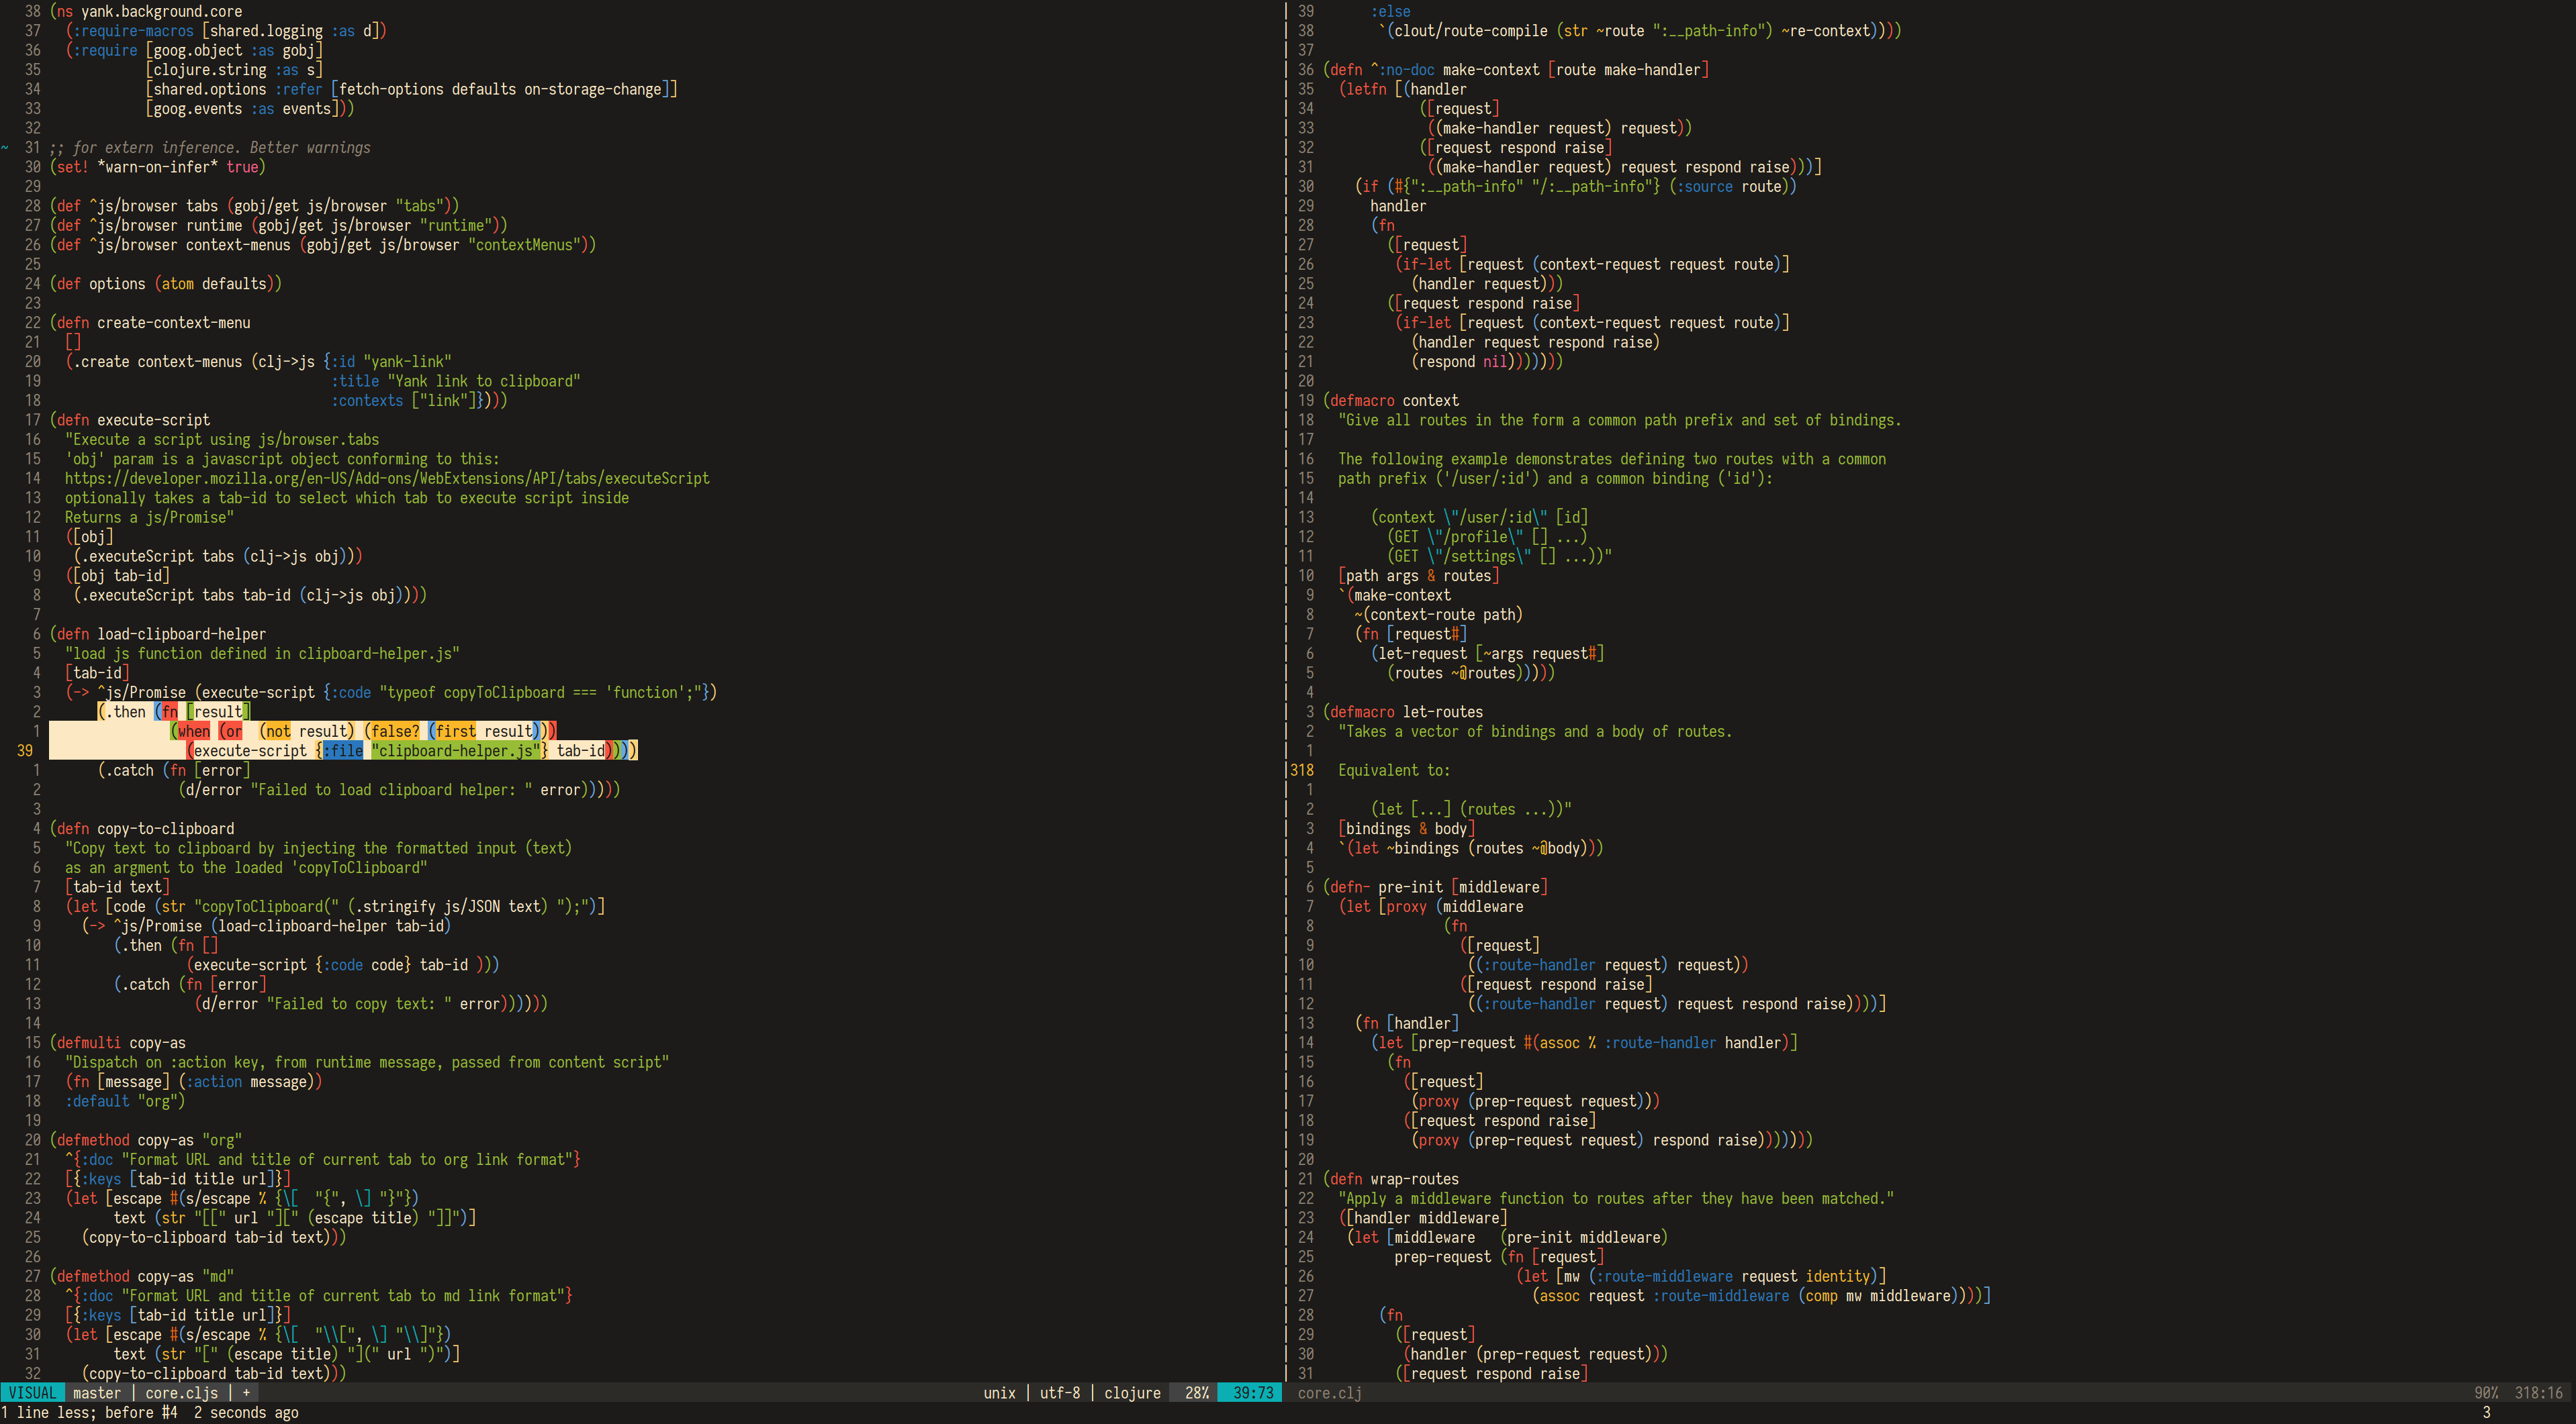Click the 39:73 cursor position indicator
Viewport: 2576px width, 1424px height.
[x=1253, y=1393]
